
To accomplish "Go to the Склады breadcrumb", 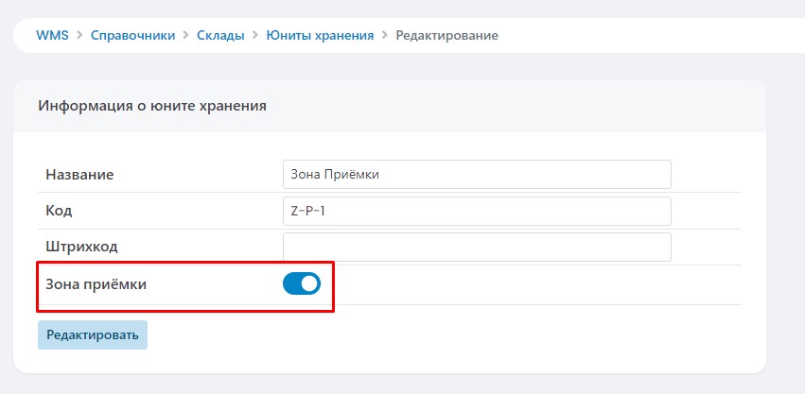I will pos(220,35).
